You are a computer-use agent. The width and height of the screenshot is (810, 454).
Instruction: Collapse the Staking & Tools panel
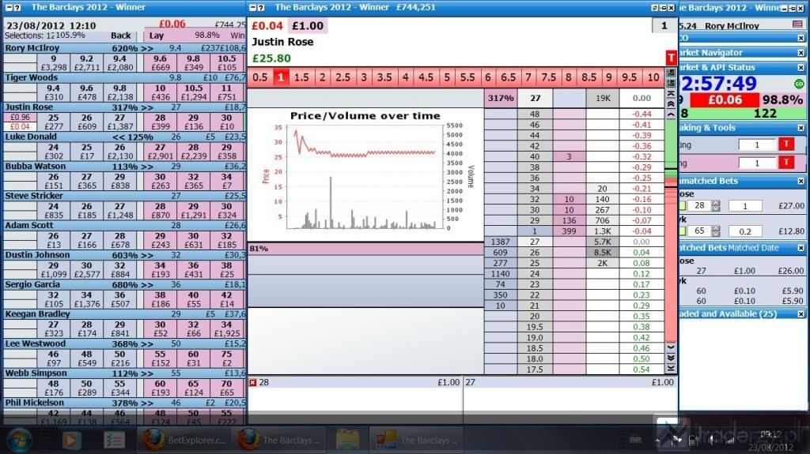tap(801, 128)
